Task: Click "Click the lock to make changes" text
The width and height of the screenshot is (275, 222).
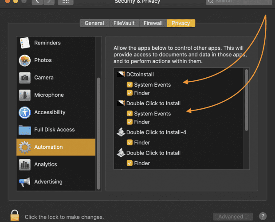Action: [64, 217]
